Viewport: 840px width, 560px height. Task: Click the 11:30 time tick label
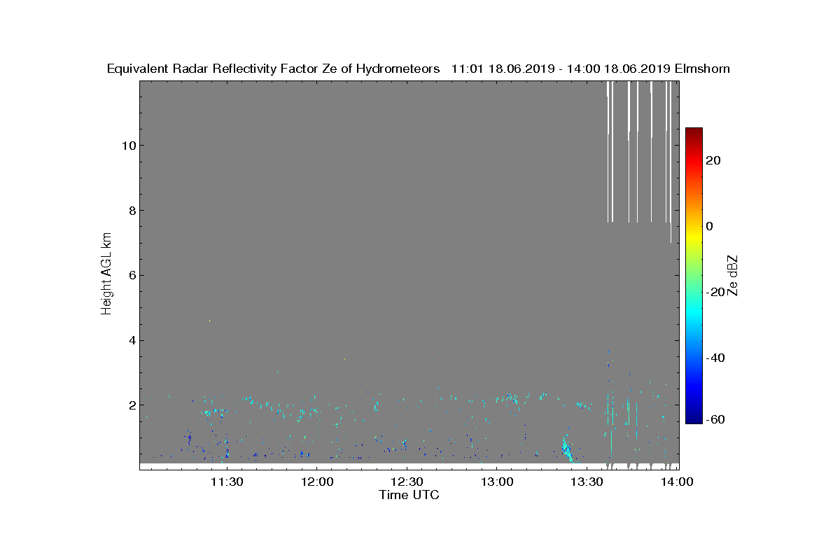click(x=227, y=482)
